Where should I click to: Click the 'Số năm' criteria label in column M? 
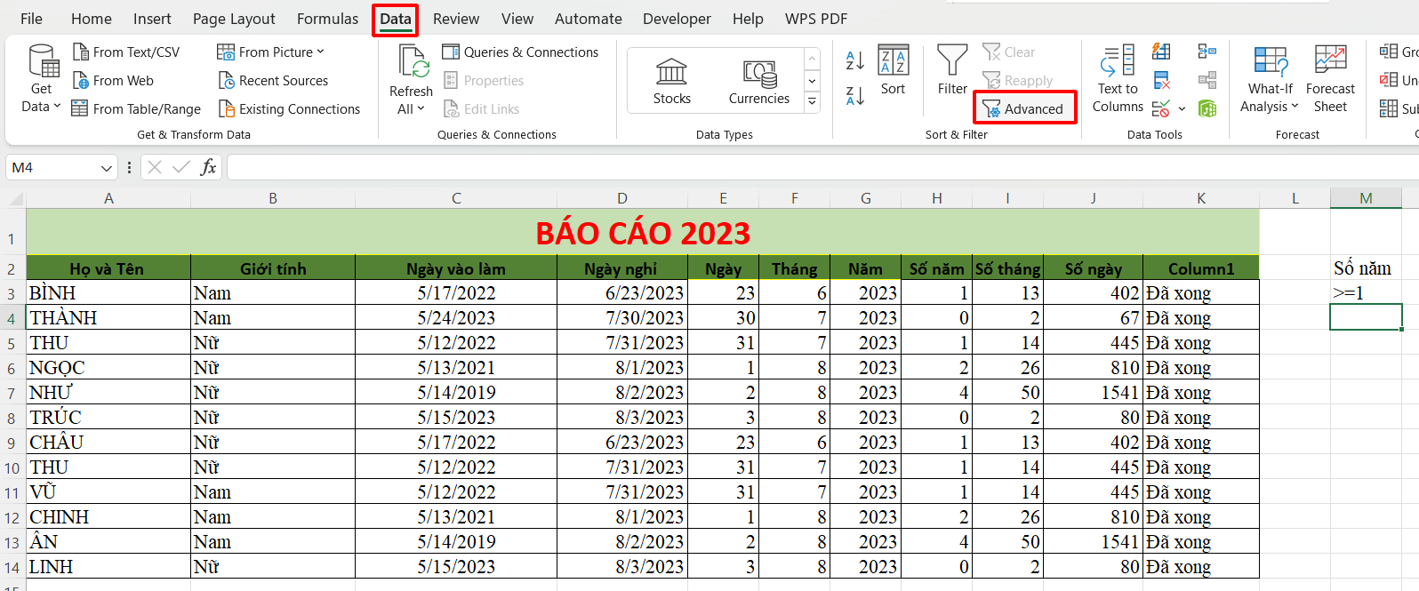(x=1366, y=268)
